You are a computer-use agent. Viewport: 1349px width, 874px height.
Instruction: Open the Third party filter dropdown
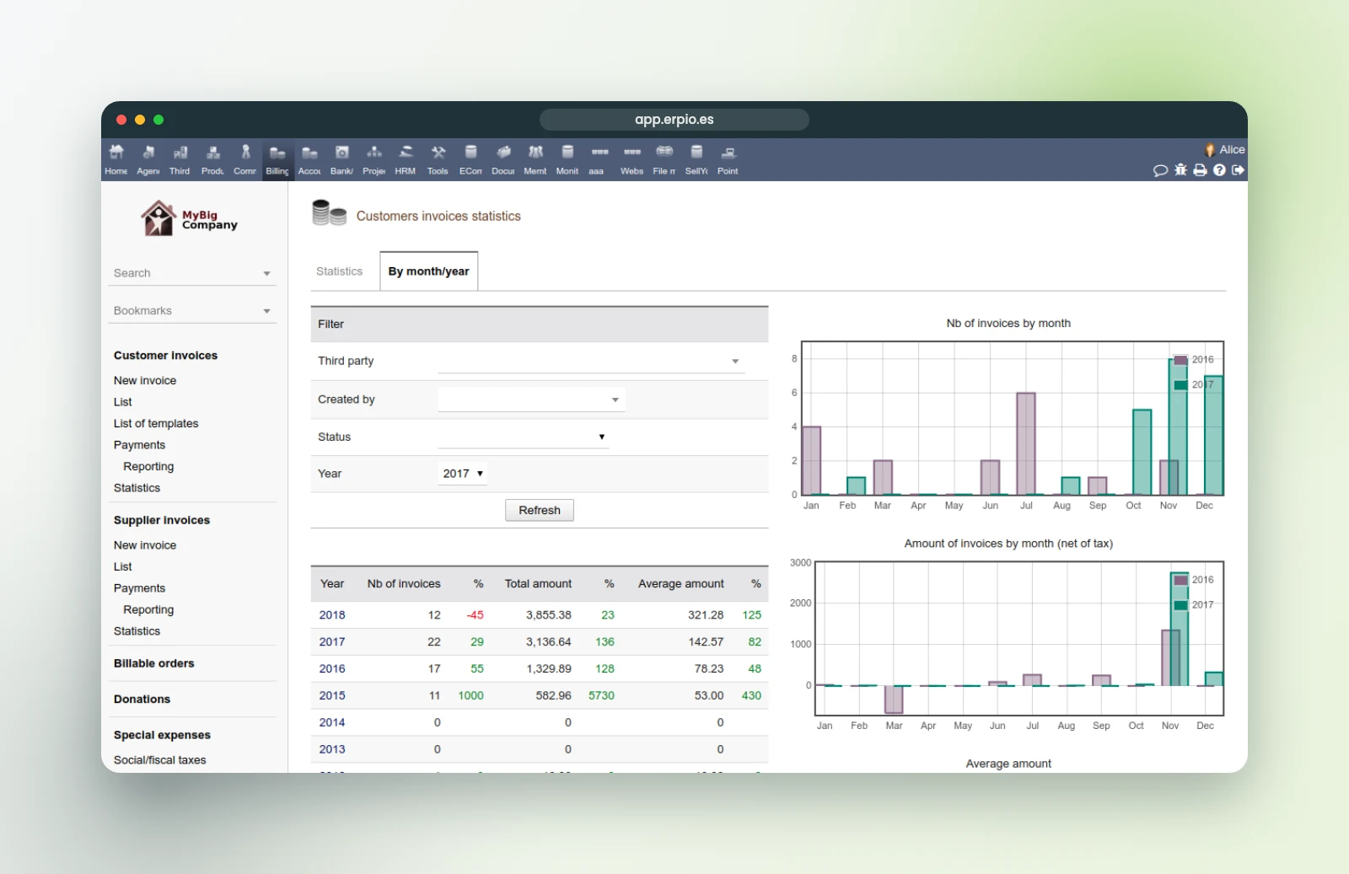coord(591,362)
